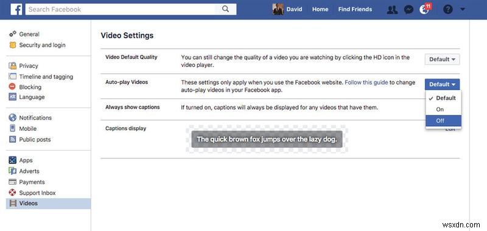Open Apps settings section

(26, 160)
